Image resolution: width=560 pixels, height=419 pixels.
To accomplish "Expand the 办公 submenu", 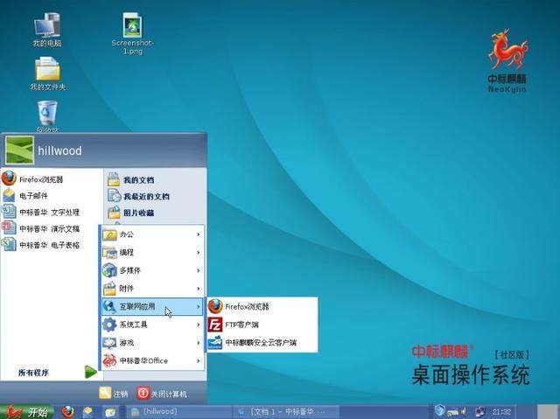I will pos(152,234).
